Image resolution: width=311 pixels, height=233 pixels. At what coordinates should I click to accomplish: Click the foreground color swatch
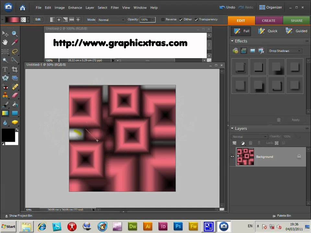(8, 135)
